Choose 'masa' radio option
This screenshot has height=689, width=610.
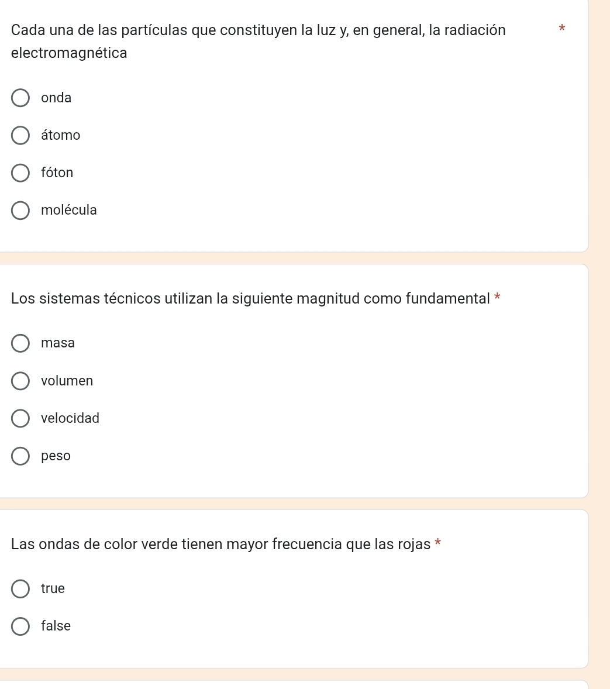point(20,343)
